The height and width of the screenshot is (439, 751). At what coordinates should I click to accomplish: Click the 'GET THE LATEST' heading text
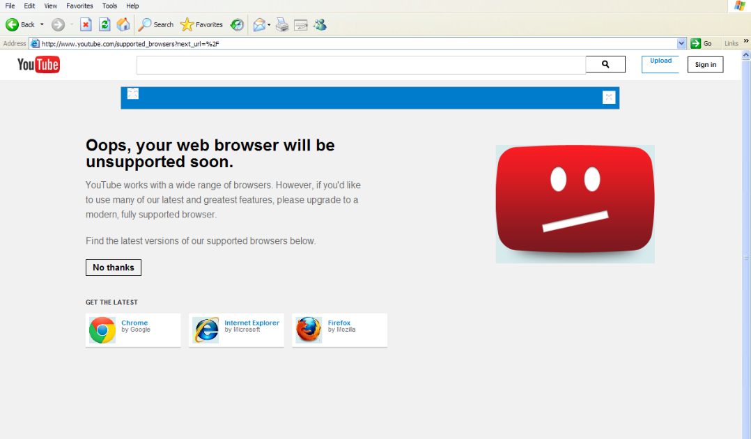point(111,302)
